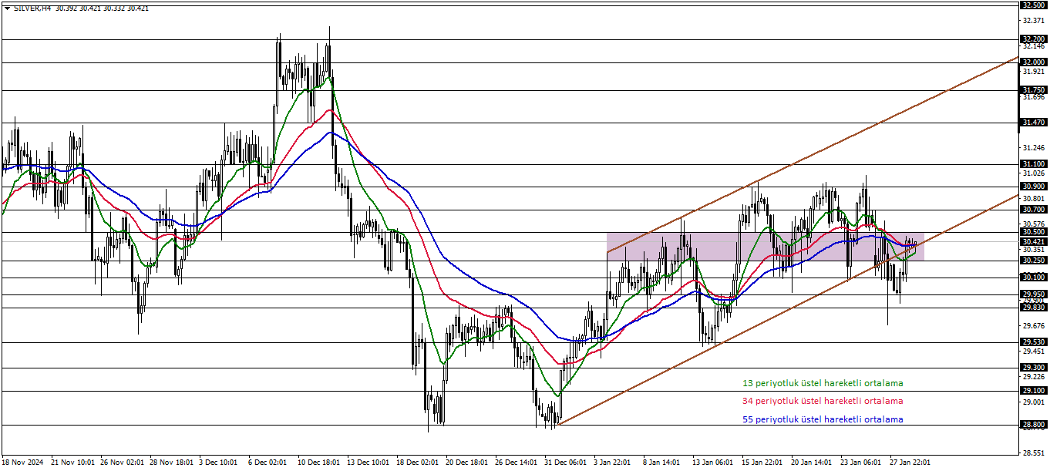This screenshot has height=471, width=1050.
Task: Click the 55 periyotluk üstel hareketli ortalama legend
Action: (823, 419)
